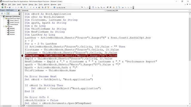
Task: Select Module3 in project tree
Action: 12,32
